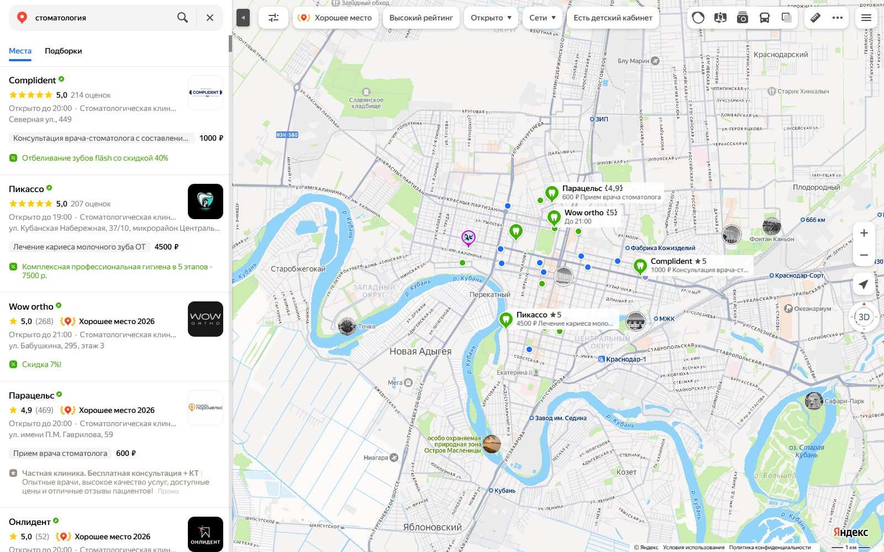Expand the Открыто dropdown

[491, 18]
